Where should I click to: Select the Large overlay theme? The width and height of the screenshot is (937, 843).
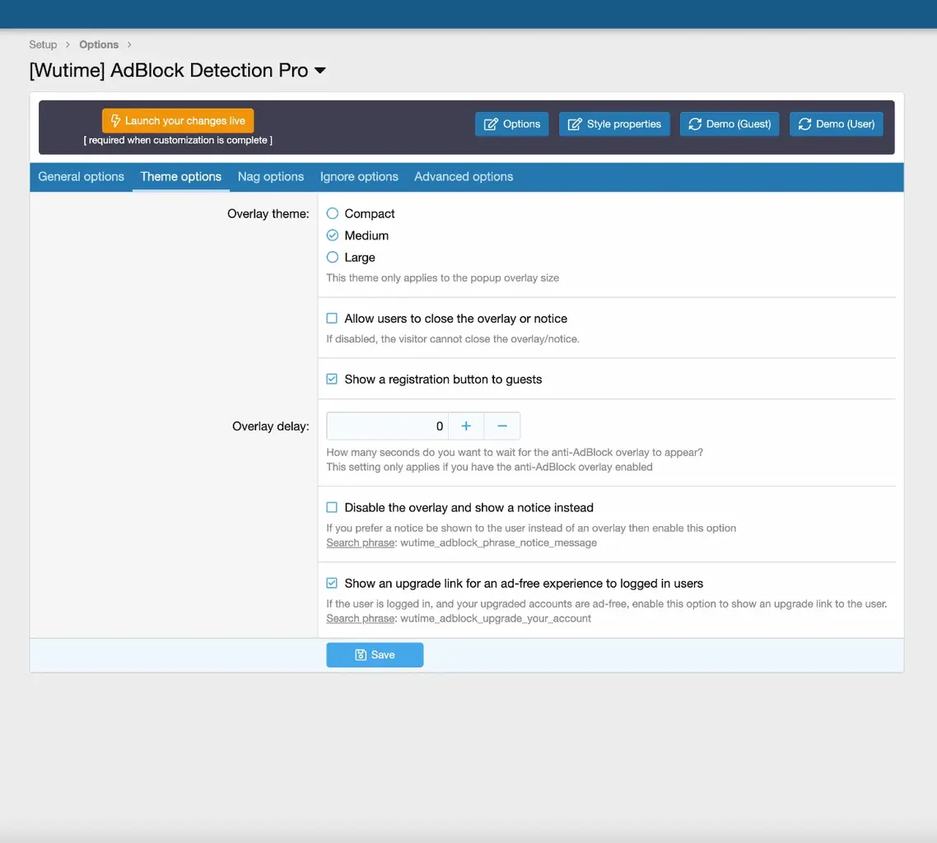click(333, 258)
